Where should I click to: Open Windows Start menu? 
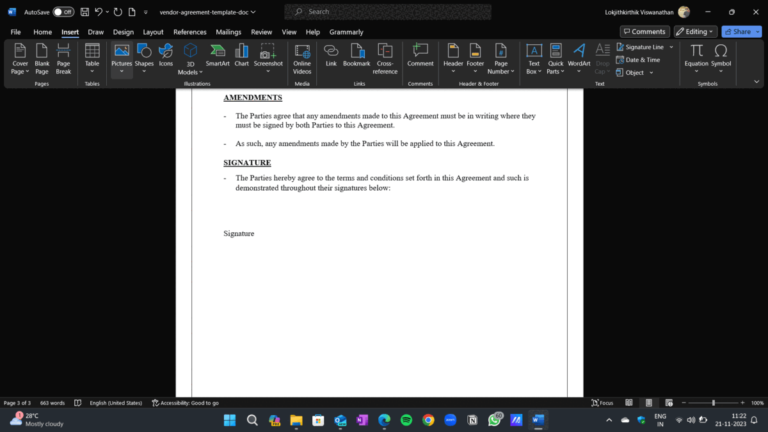[x=230, y=420]
